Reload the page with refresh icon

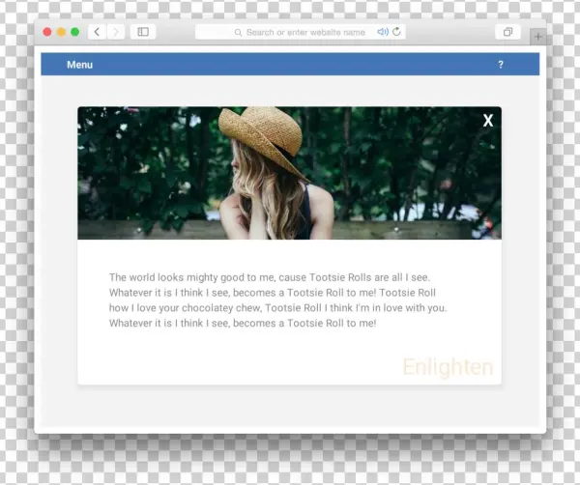pyautogui.click(x=396, y=32)
